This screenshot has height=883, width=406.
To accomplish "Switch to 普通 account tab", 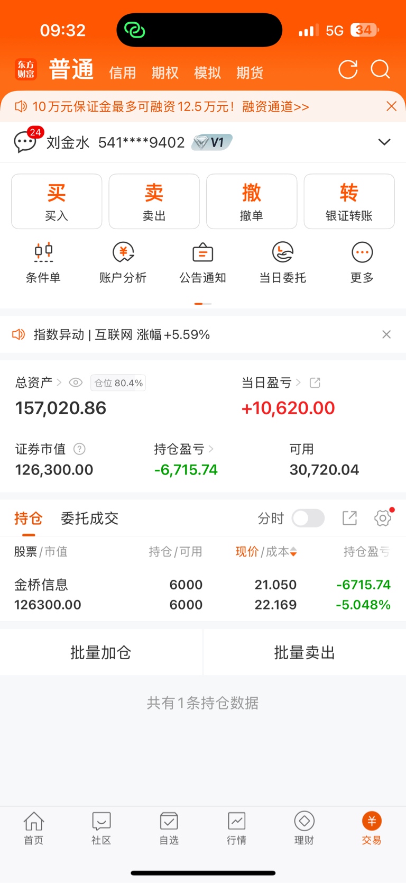I will (x=71, y=69).
